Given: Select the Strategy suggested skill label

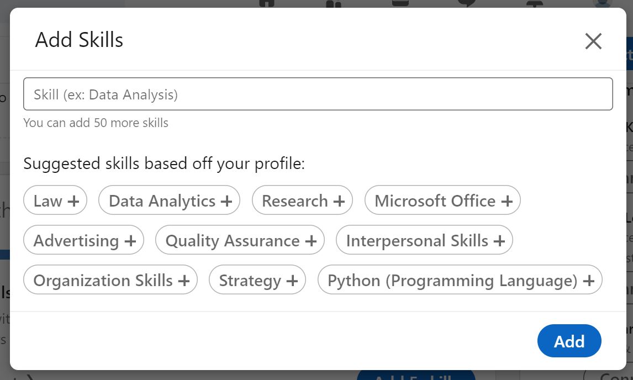Looking at the screenshot, I should pyautogui.click(x=250, y=281).
